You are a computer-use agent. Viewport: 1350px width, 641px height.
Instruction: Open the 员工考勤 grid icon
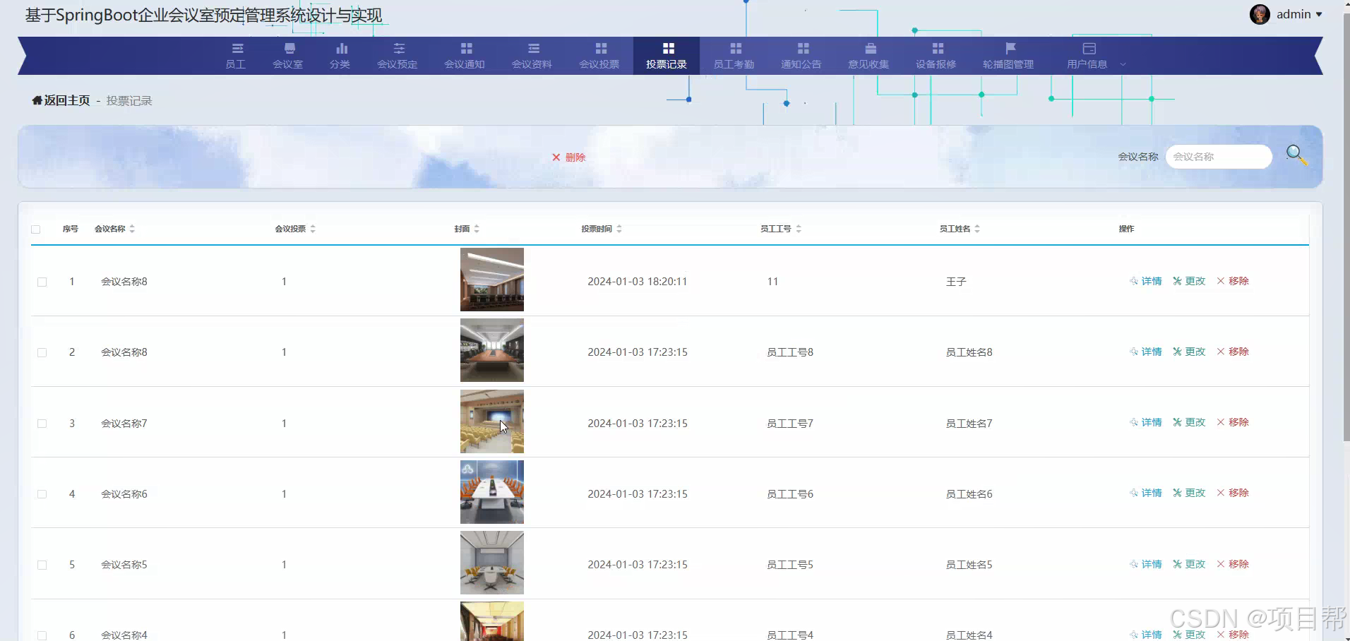coord(736,49)
